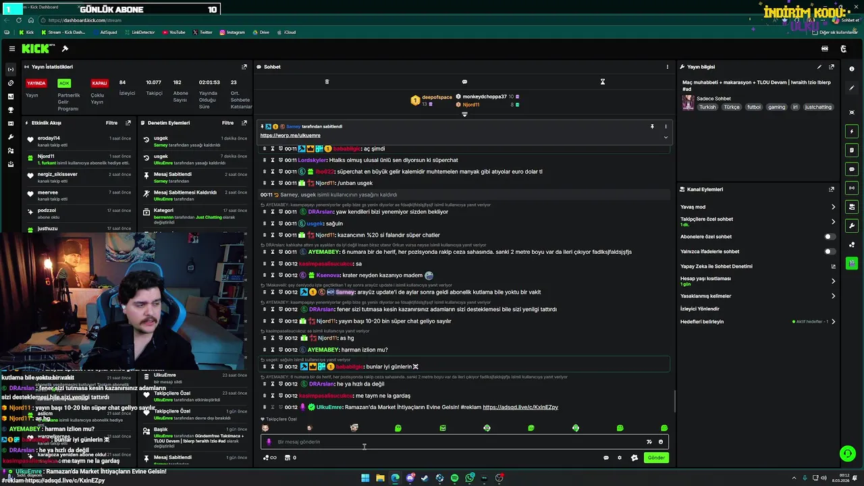Open the link icon in left sidebar

pos(10,83)
